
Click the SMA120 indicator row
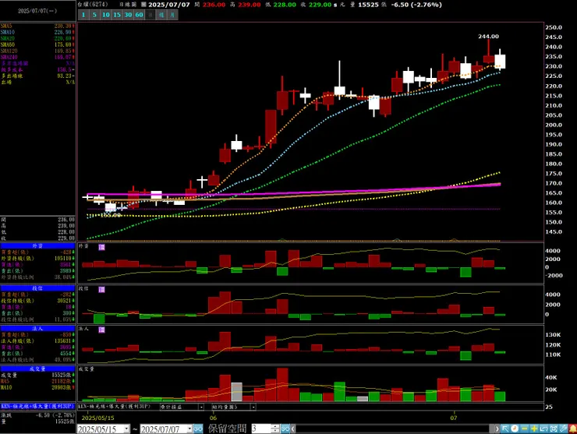click(x=37, y=51)
